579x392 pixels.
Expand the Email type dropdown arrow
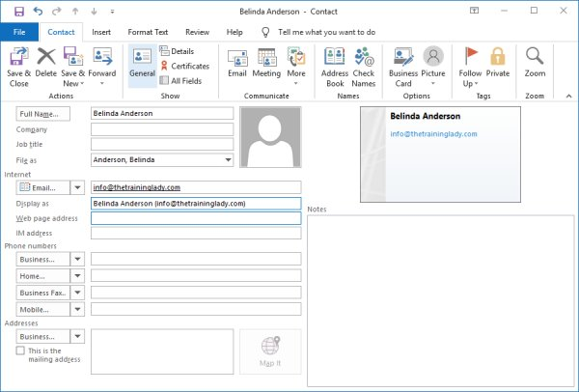[77, 187]
